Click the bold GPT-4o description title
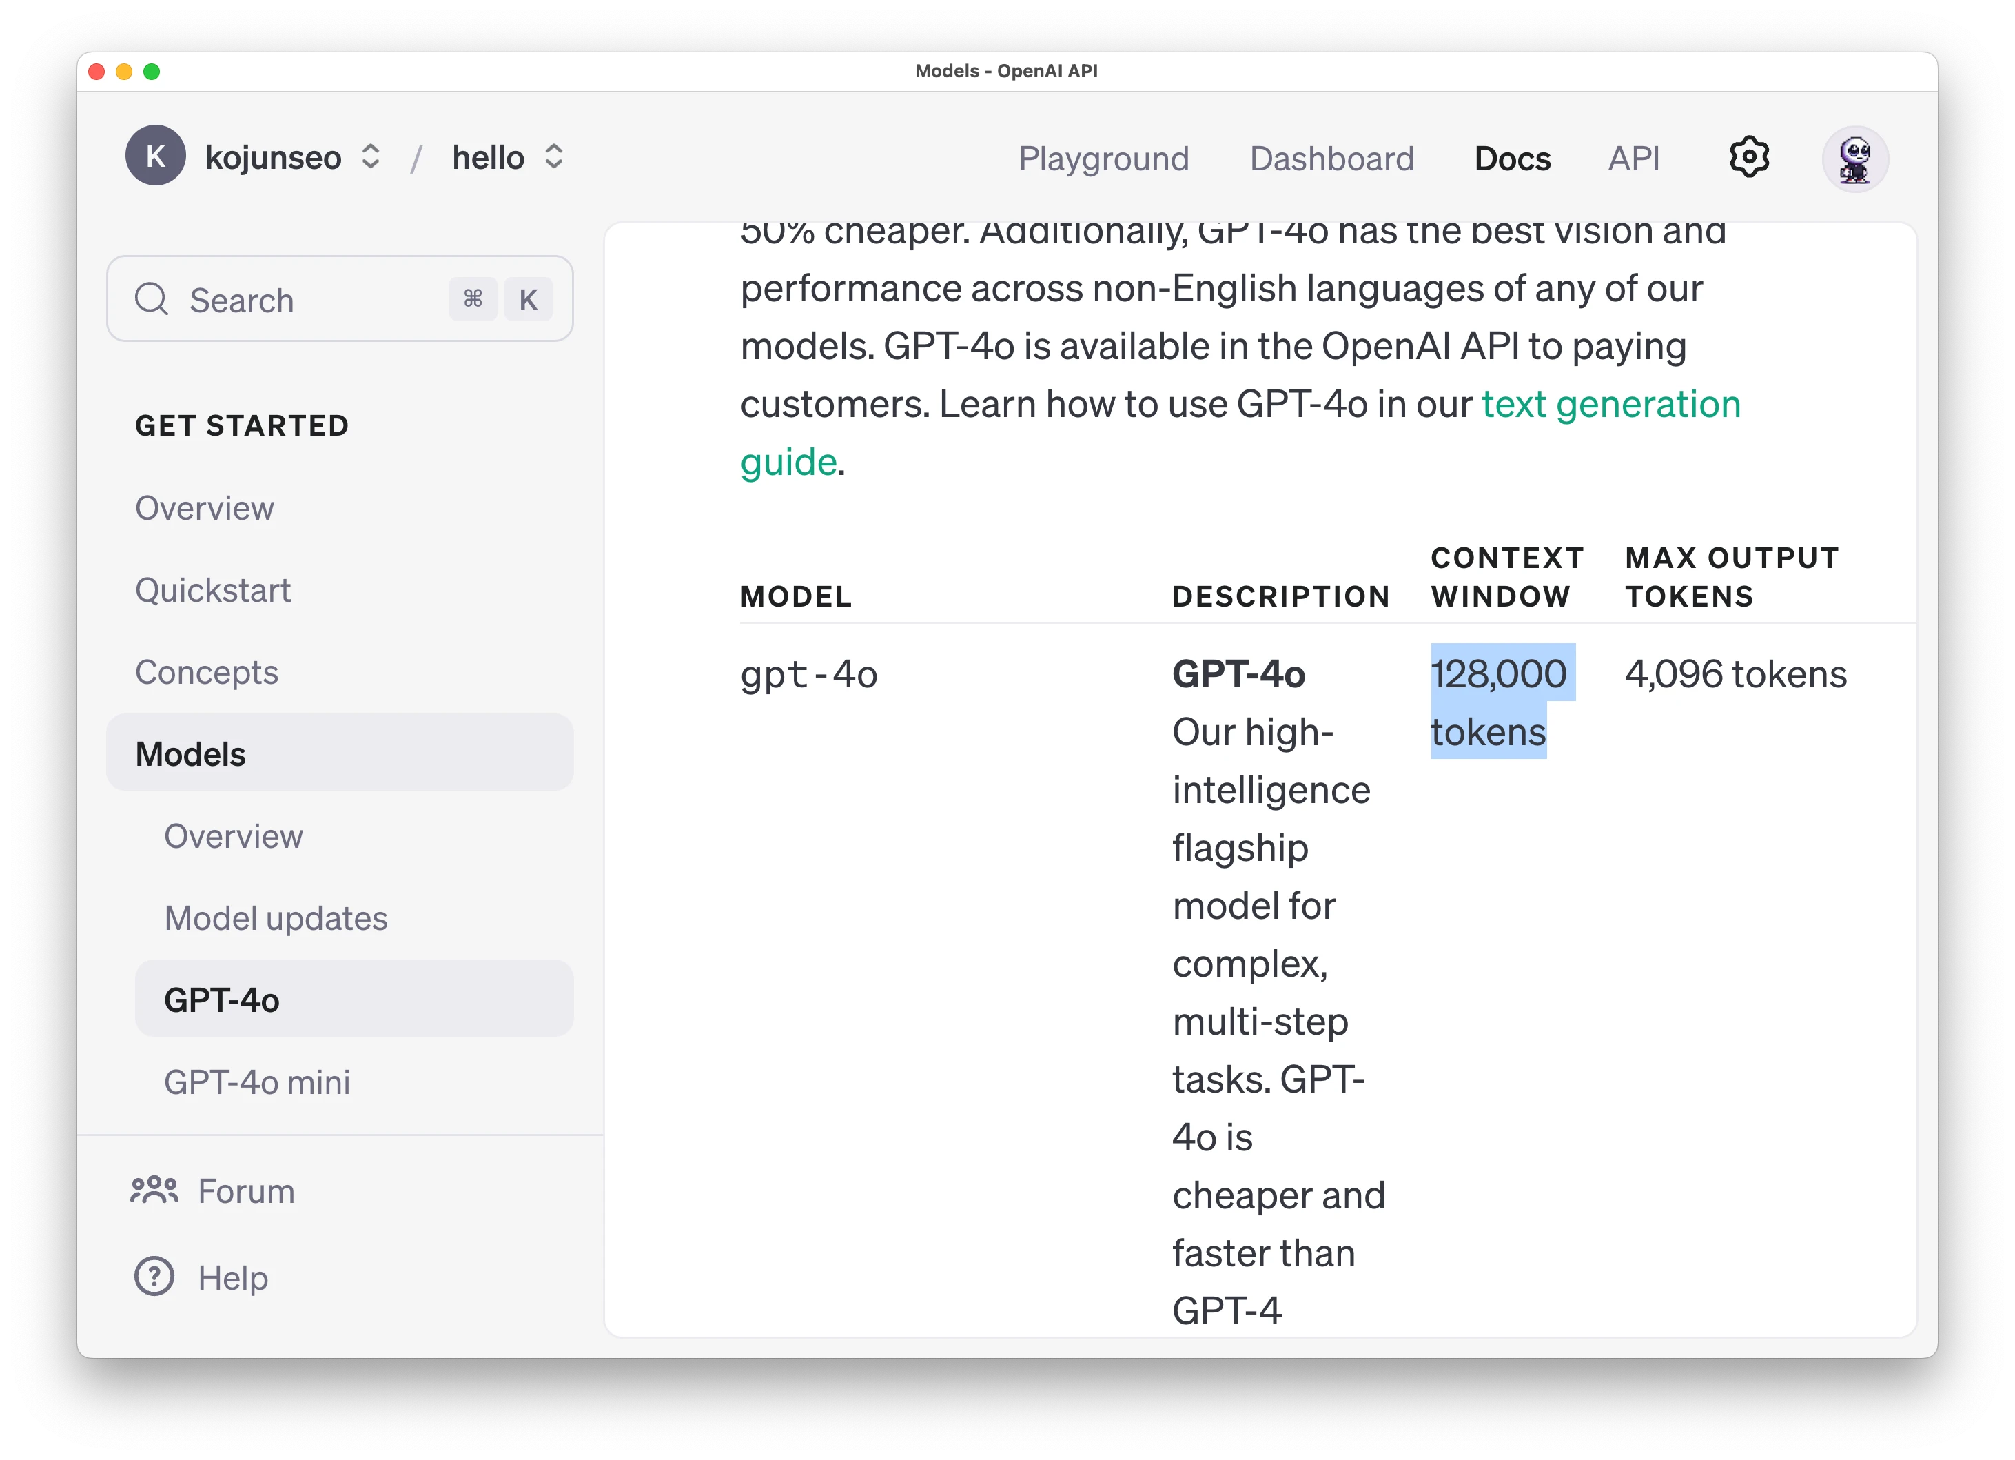 point(1238,674)
